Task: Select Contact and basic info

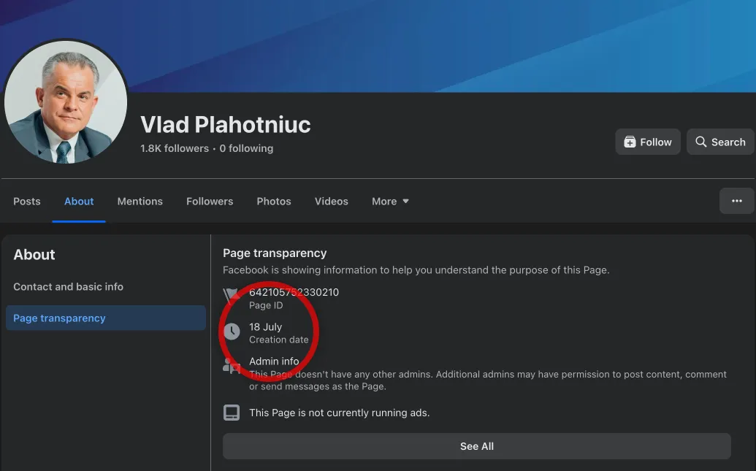Action: [69, 287]
